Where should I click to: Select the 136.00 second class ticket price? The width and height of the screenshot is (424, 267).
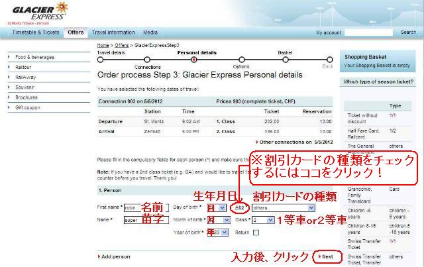272,131
